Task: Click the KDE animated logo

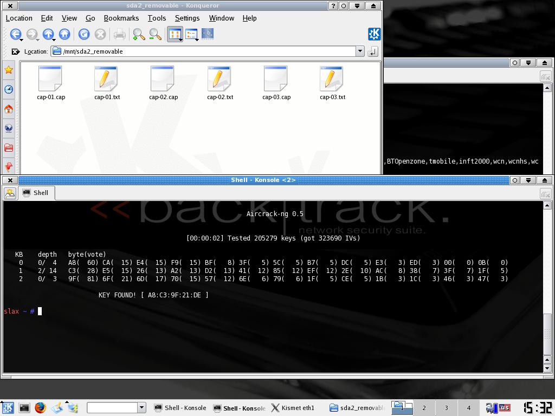Action: (x=374, y=34)
